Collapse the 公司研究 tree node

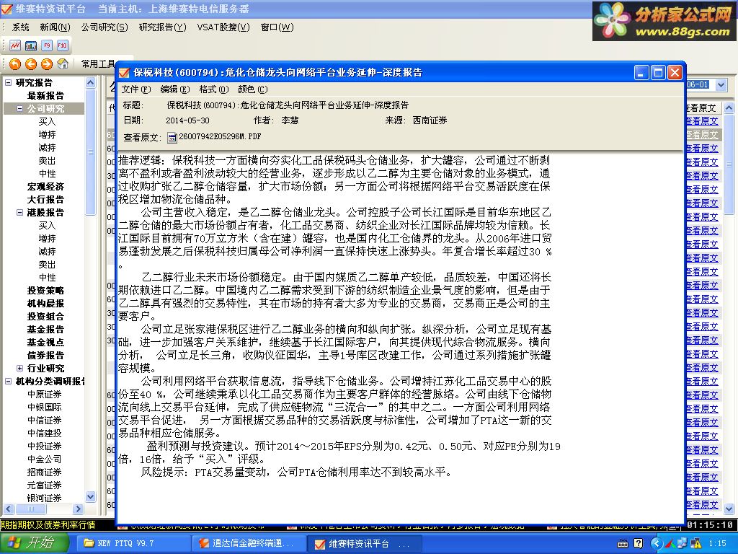[x=19, y=108]
